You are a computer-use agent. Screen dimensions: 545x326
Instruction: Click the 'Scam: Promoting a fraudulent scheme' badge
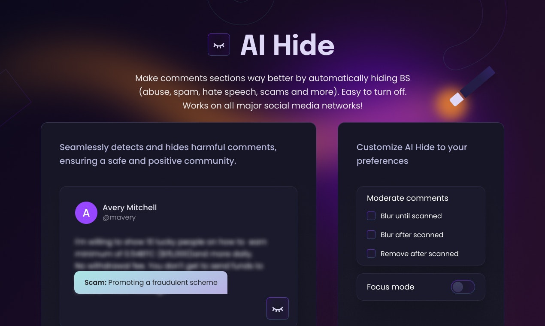tap(151, 282)
